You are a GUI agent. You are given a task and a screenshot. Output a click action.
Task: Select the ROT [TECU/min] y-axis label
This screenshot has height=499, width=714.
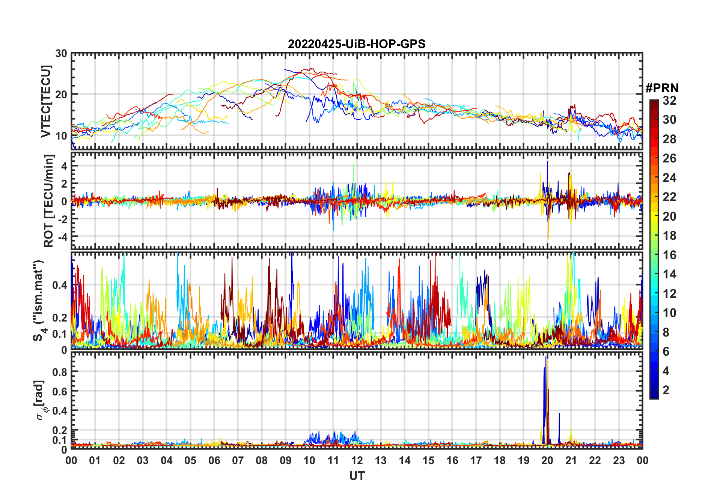point(48,201)
